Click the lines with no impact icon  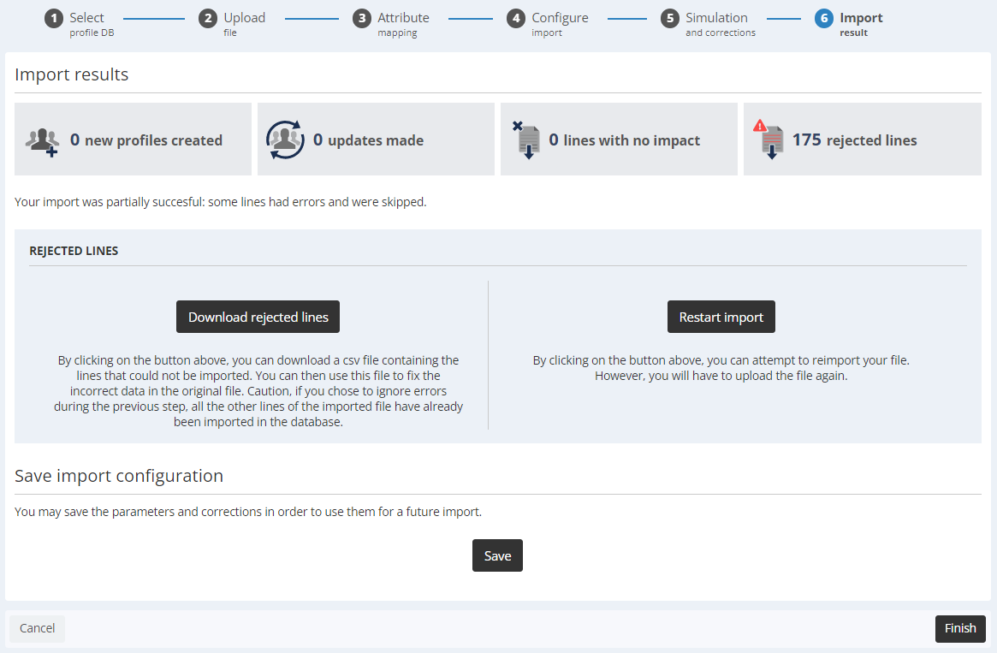point(526,140)
